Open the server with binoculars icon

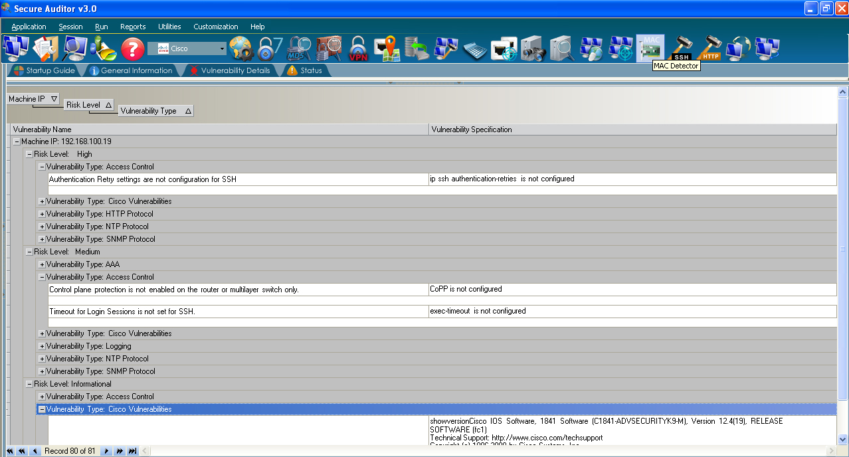(533, 48)
